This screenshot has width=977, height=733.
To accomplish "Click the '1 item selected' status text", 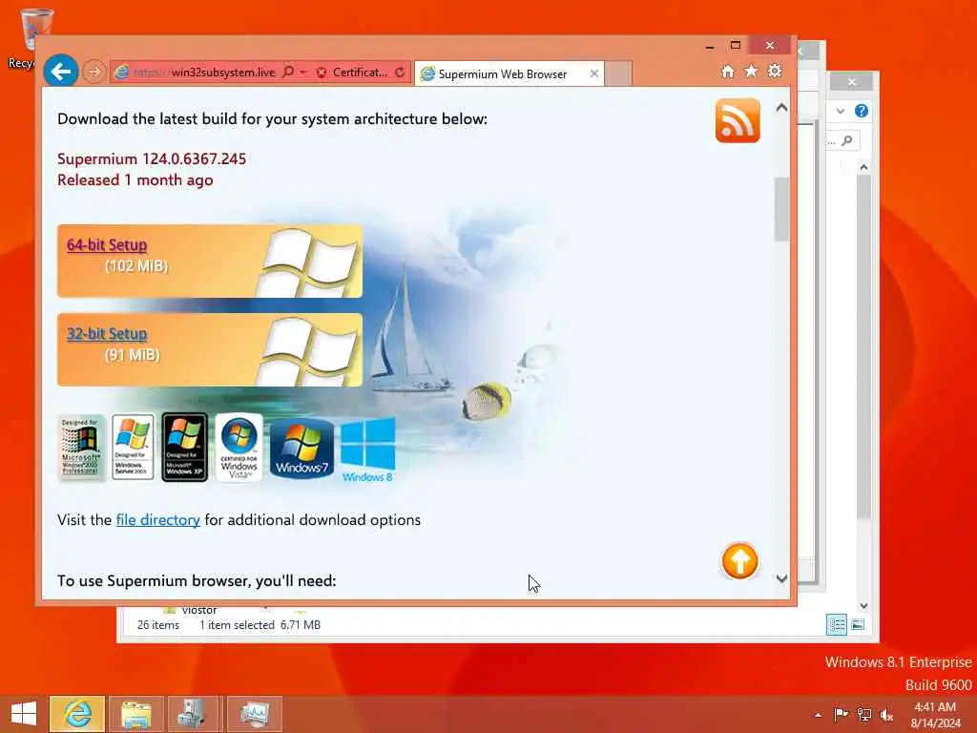I will tap(237, 624).
